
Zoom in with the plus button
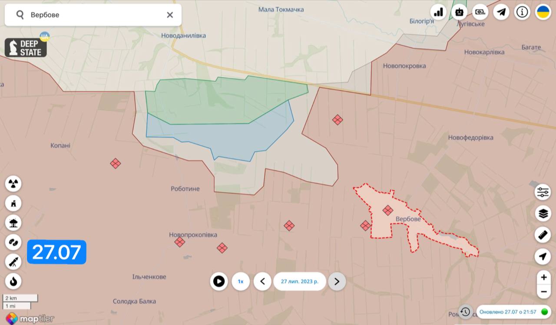[x=544, y=277]
